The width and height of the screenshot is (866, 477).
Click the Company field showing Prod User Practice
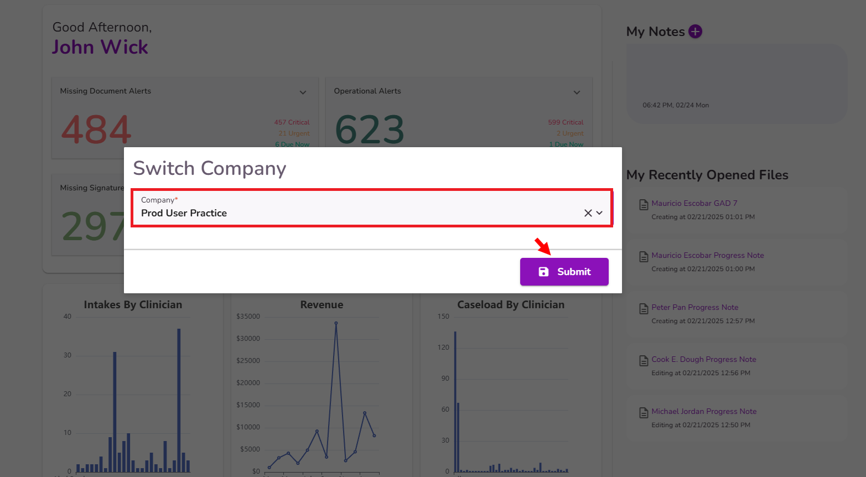[371, 208]
